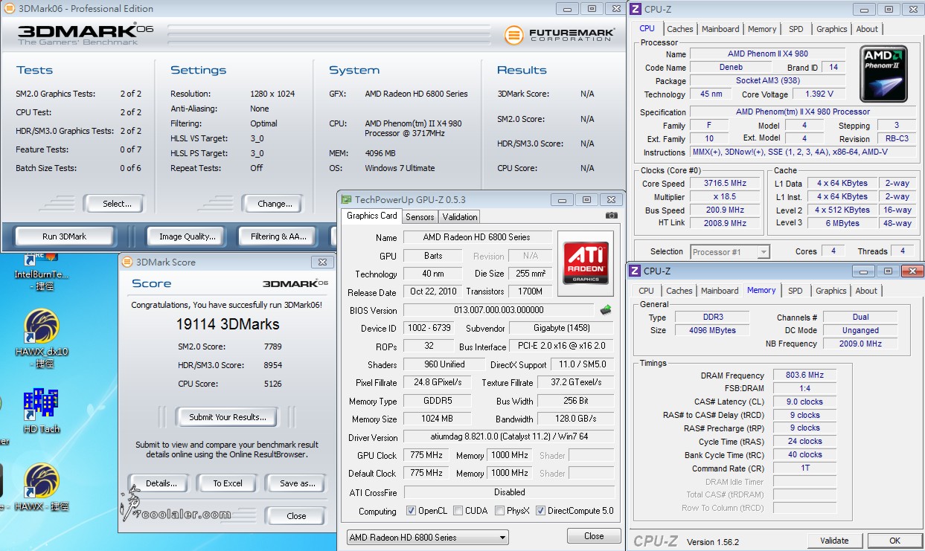Viewport: 925px width, 551px height.
Task: Click the GPU-Z title bar app icon
Action: (x=346, y=199)
